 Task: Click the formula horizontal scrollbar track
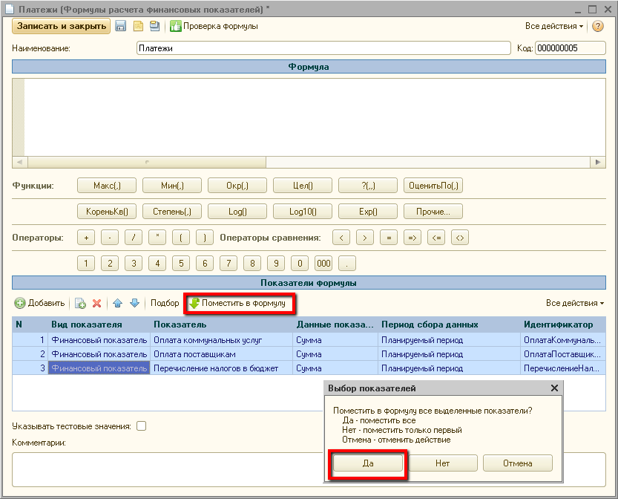point(430,162)
